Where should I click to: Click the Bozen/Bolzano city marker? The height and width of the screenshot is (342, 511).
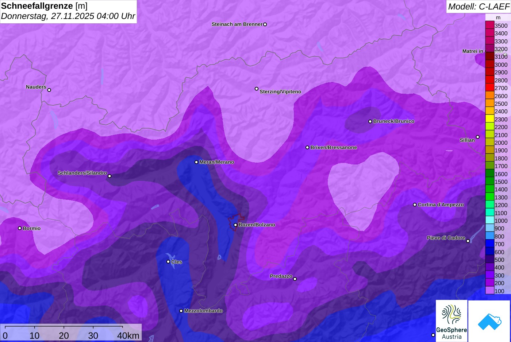pyautogui.click(x=235, y=225)
